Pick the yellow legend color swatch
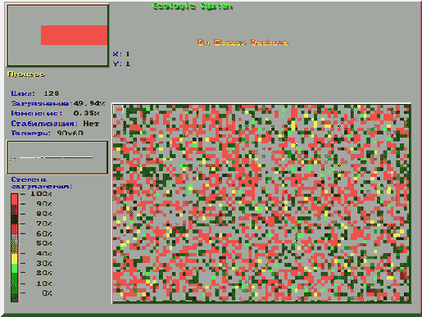Screen dimensions: 422x317 pyautogui.click(x=15, y=258)
